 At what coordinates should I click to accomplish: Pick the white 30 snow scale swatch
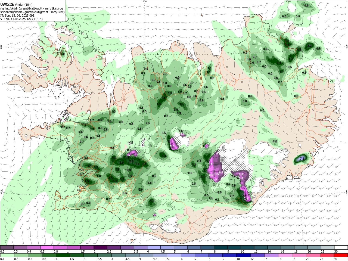(x=341, y=248)
